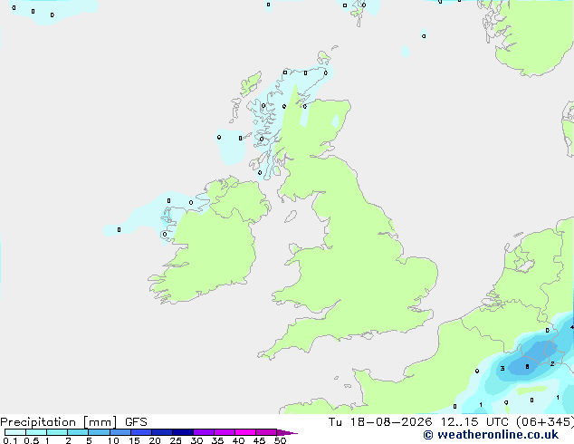This screenshot has height=444, width=574.
Task: Select the lightest 0.1 mm legend swatch
Action: point(15,432)
